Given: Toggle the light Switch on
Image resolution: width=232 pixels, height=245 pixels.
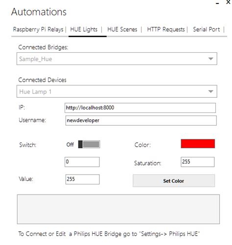Looking at the screenshot, I should click(89, 144).
